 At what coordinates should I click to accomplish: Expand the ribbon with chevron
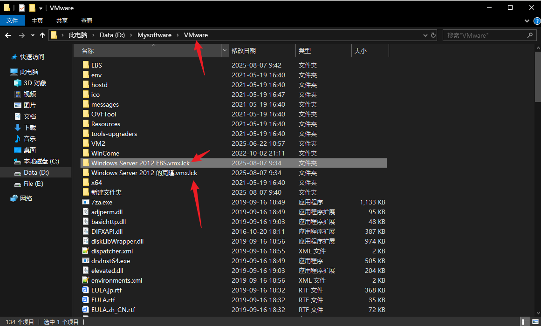(527, 21)
